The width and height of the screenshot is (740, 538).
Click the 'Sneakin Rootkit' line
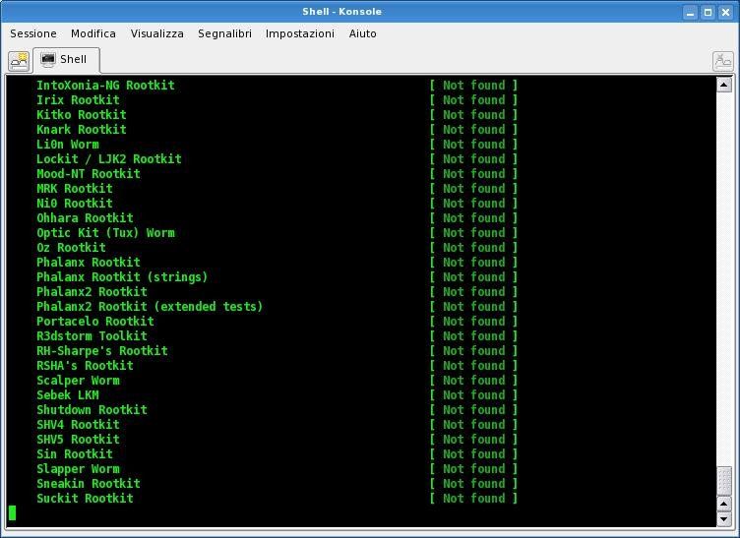[x=89, y=484]
